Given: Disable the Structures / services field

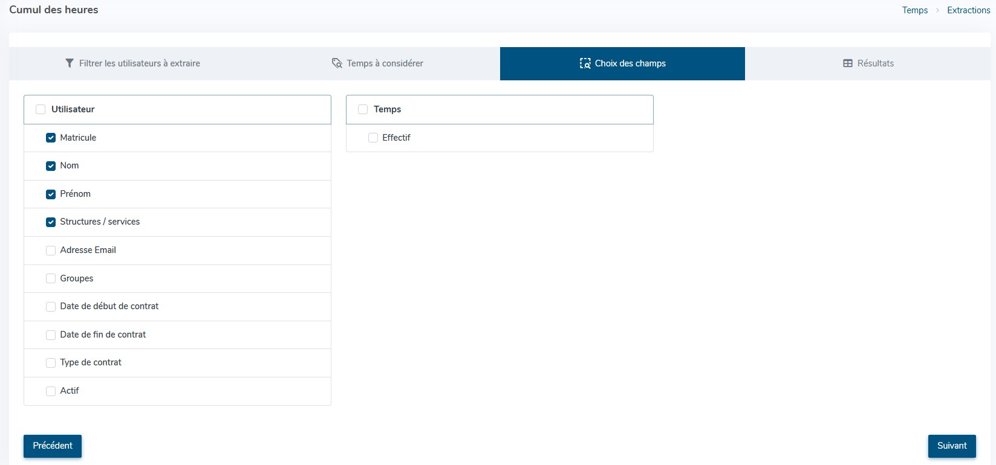Looking at the screenshot, I should click(x=51, y=222).
